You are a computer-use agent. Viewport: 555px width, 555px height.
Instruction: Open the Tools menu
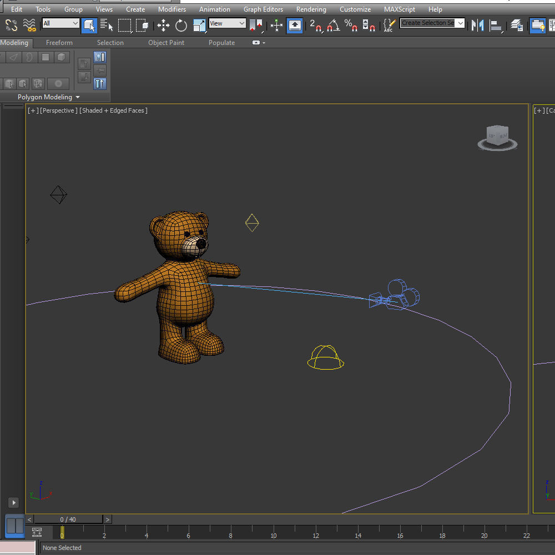coord(43,9)
